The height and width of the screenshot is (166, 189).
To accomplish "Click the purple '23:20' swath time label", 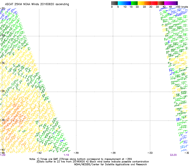I will [x=173, y=155].
